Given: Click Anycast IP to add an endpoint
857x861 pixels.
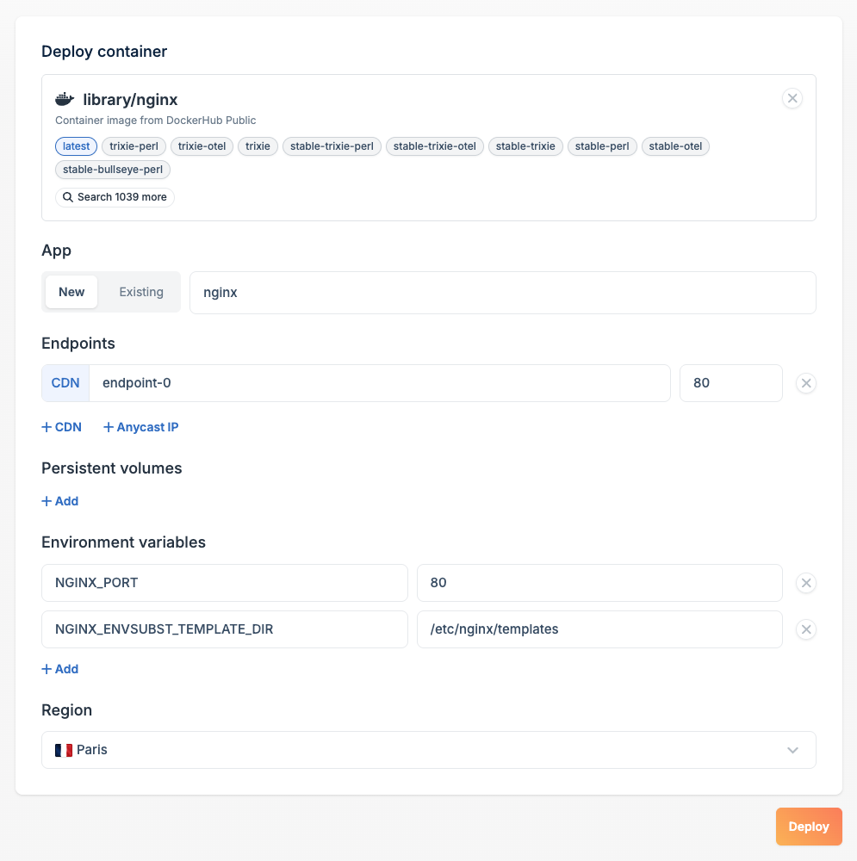Looking at the screenshot, I should [x=140, y=427].
